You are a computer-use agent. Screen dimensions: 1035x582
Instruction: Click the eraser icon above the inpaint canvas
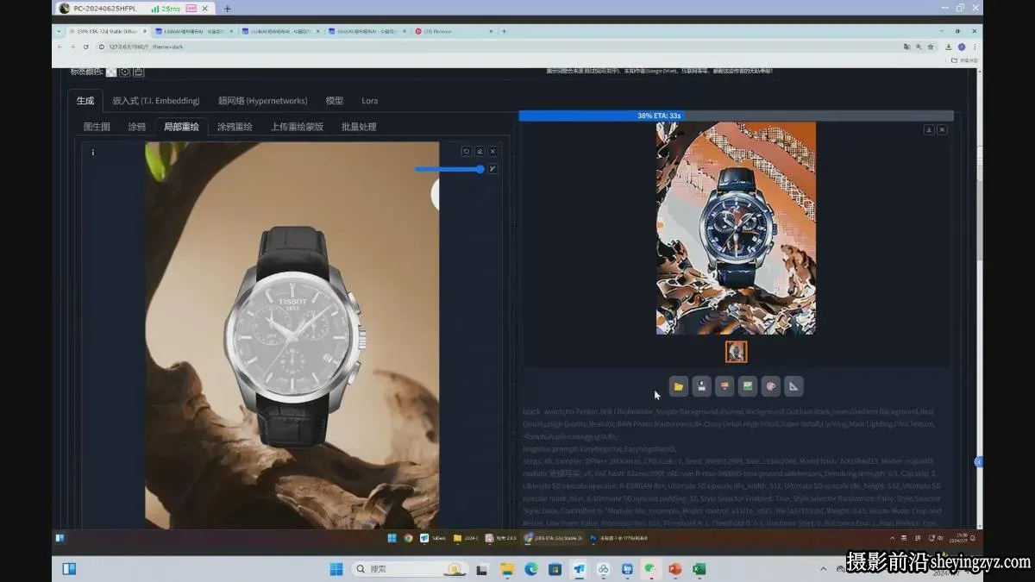pyautogui.click(x=480, y=151)
